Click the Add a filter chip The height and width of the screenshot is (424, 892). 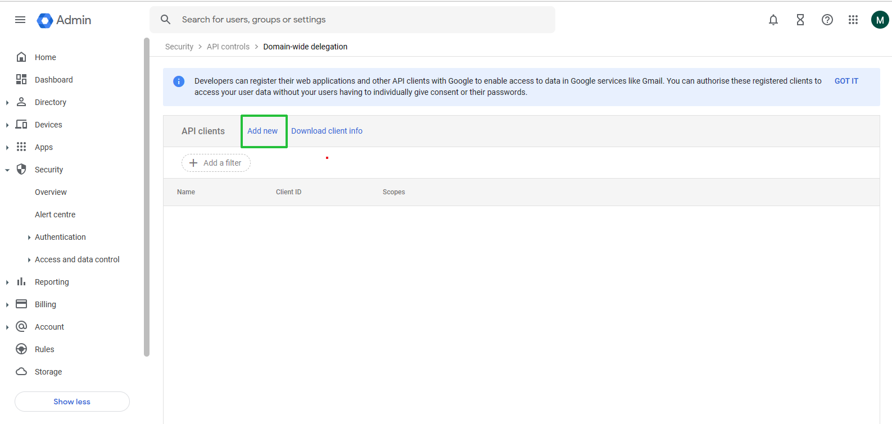tap(216, 163)
